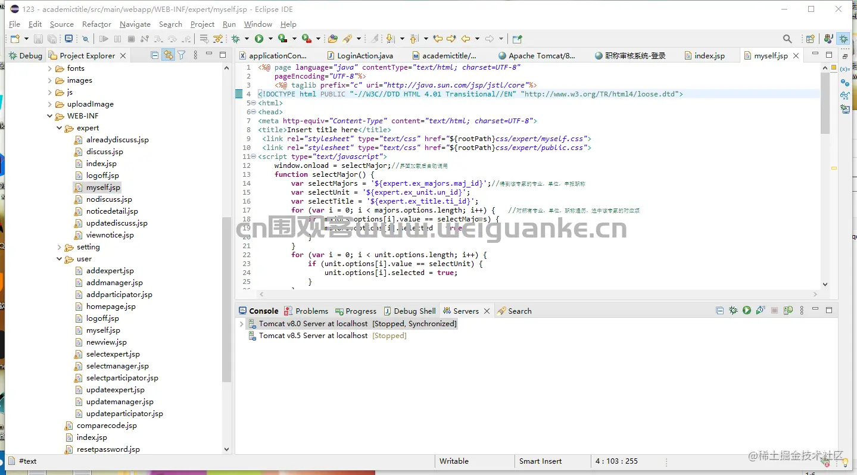
Task: Toggle folding at the html line
Action: pyautogui.click(x=253, y=103)
